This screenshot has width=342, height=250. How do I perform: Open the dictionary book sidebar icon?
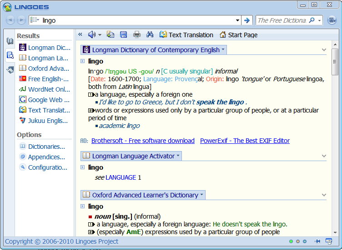tap(10, 41)
